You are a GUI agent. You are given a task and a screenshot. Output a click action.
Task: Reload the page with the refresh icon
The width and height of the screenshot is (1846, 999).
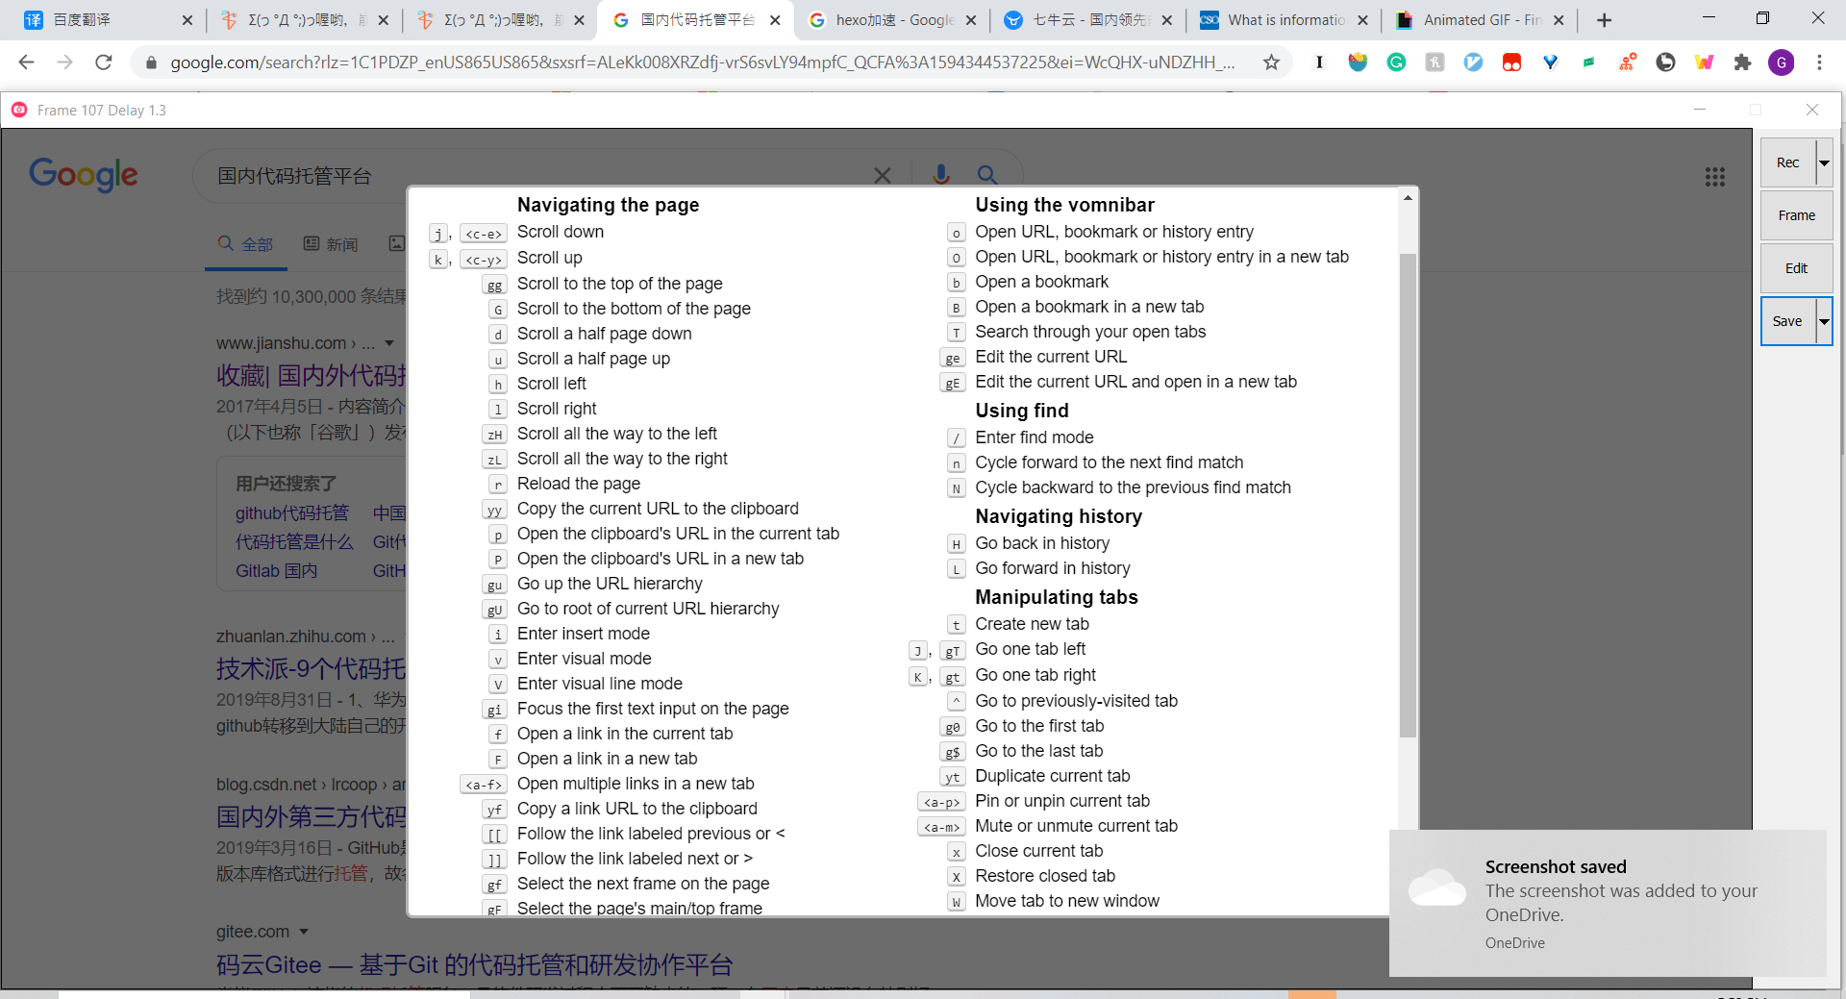click(x=104, y=62)
